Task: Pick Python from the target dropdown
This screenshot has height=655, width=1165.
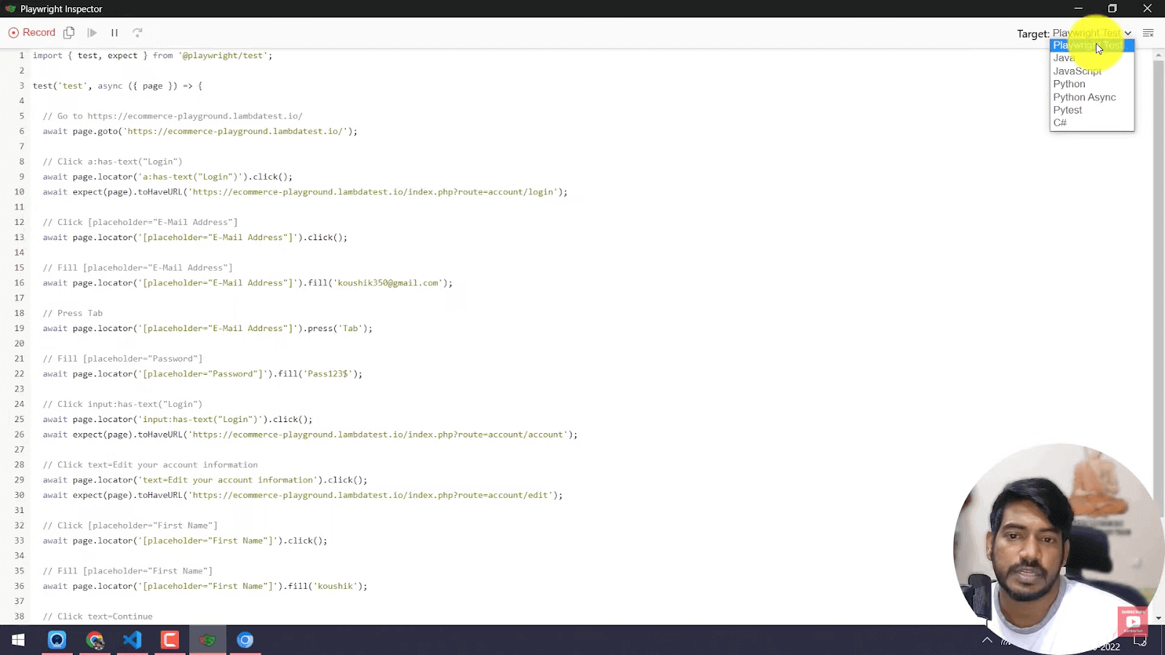Action: pyautogui.click(x=1069, y=84)
